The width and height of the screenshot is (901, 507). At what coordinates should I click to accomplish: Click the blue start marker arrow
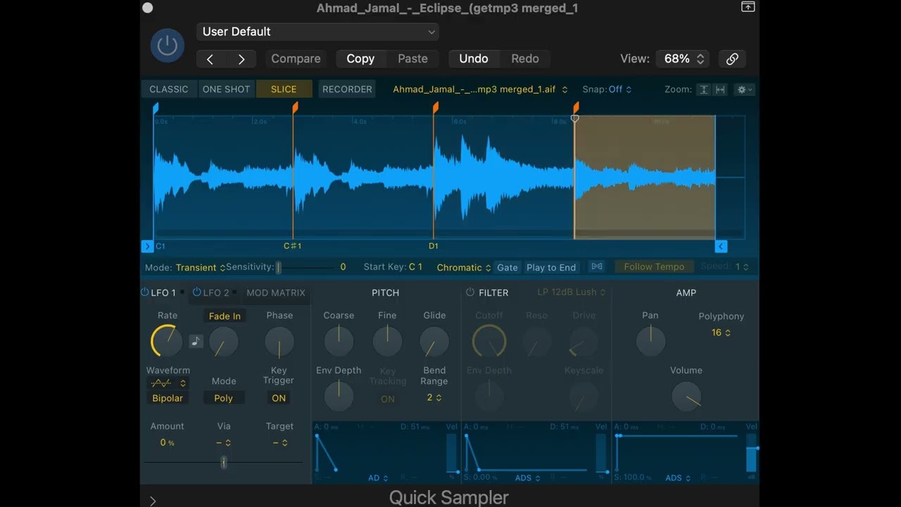[147, 246]
